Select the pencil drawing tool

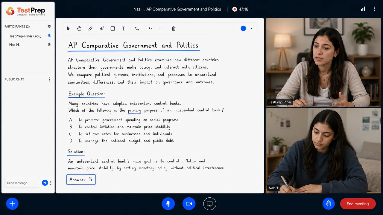pyautogui.click(x=90, y=29)
